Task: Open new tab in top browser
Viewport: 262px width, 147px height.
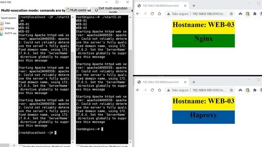Action: coord(194,6)
